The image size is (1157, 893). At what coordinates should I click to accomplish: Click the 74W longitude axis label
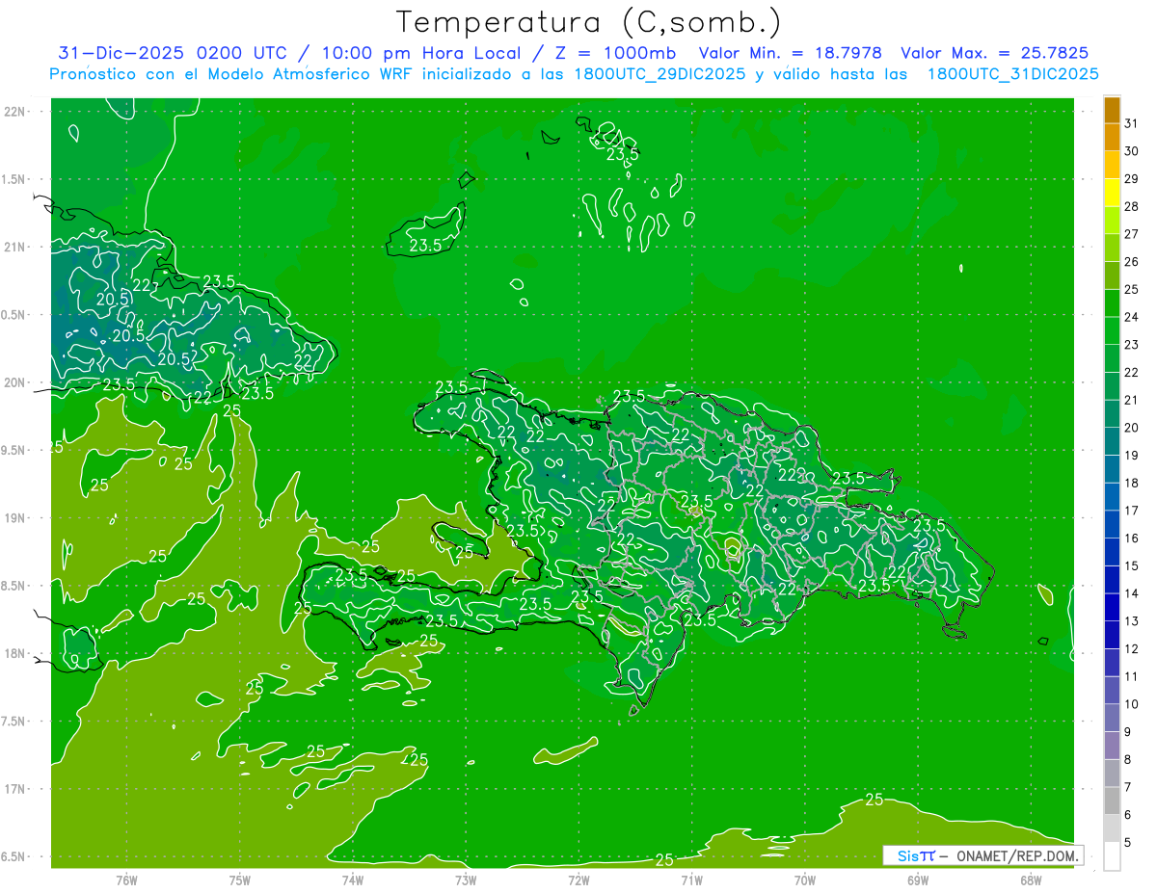click(353, 880)
